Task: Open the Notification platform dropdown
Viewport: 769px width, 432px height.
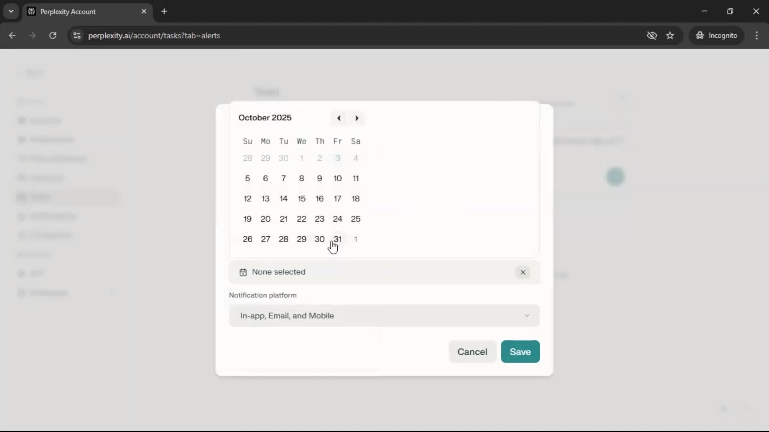Action: click(x=384, y=316)
